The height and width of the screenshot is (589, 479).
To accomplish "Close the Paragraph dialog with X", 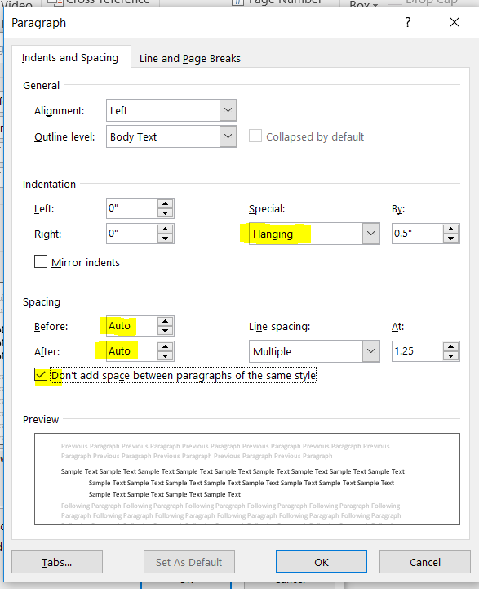I will pos(455,22).
